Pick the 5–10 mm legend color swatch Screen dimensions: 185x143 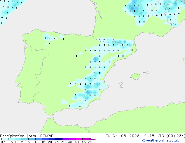tap(32, 139)
